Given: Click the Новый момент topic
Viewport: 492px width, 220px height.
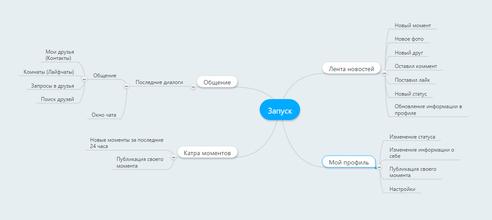Looking at the screenshot, I should click(x=413, y=25).
